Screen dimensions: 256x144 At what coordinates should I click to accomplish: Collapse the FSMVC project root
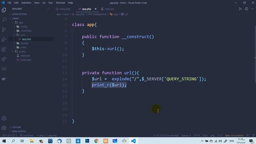(16, 18)
